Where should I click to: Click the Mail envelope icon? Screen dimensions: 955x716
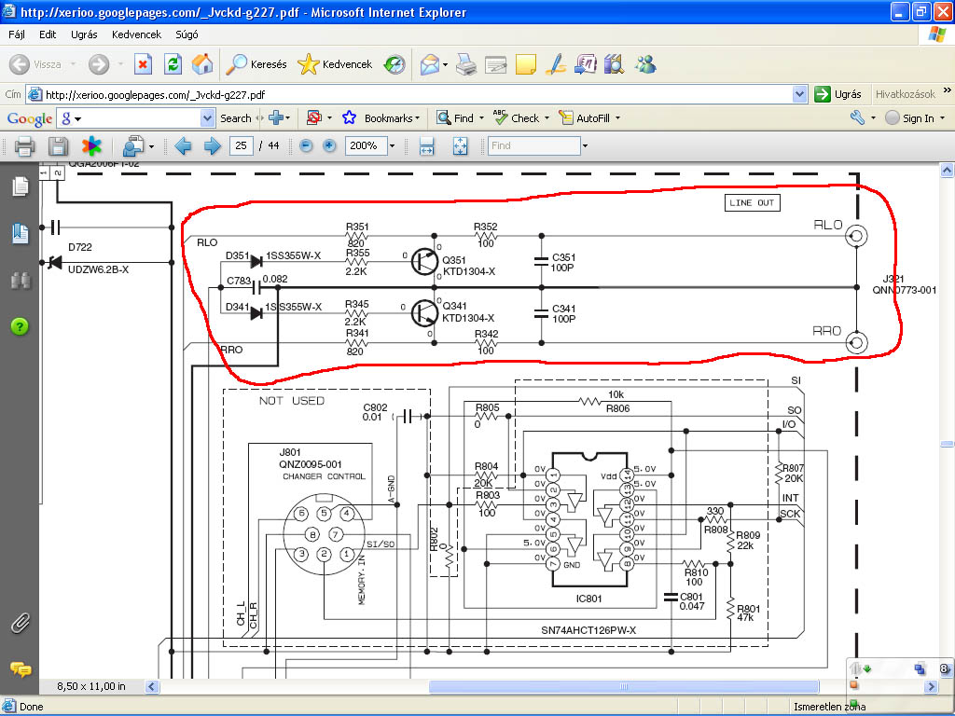click(x=430, y=64)
